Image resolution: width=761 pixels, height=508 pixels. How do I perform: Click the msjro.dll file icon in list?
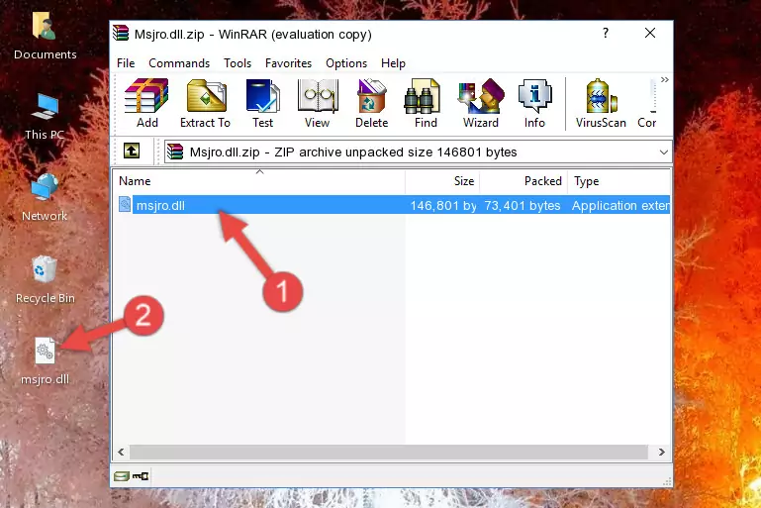125,204
